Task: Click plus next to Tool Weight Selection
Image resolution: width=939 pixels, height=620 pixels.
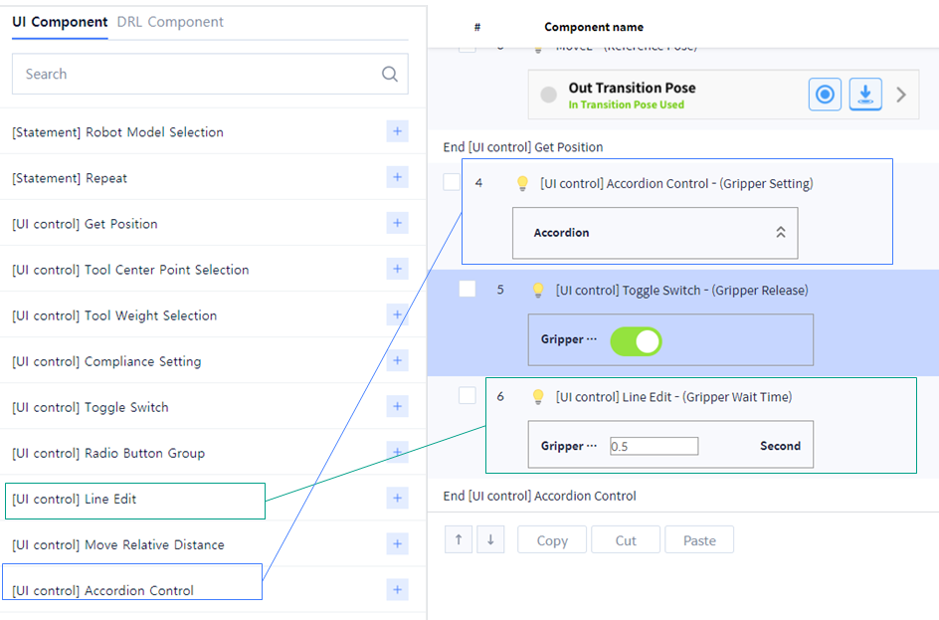Action: 397,314
